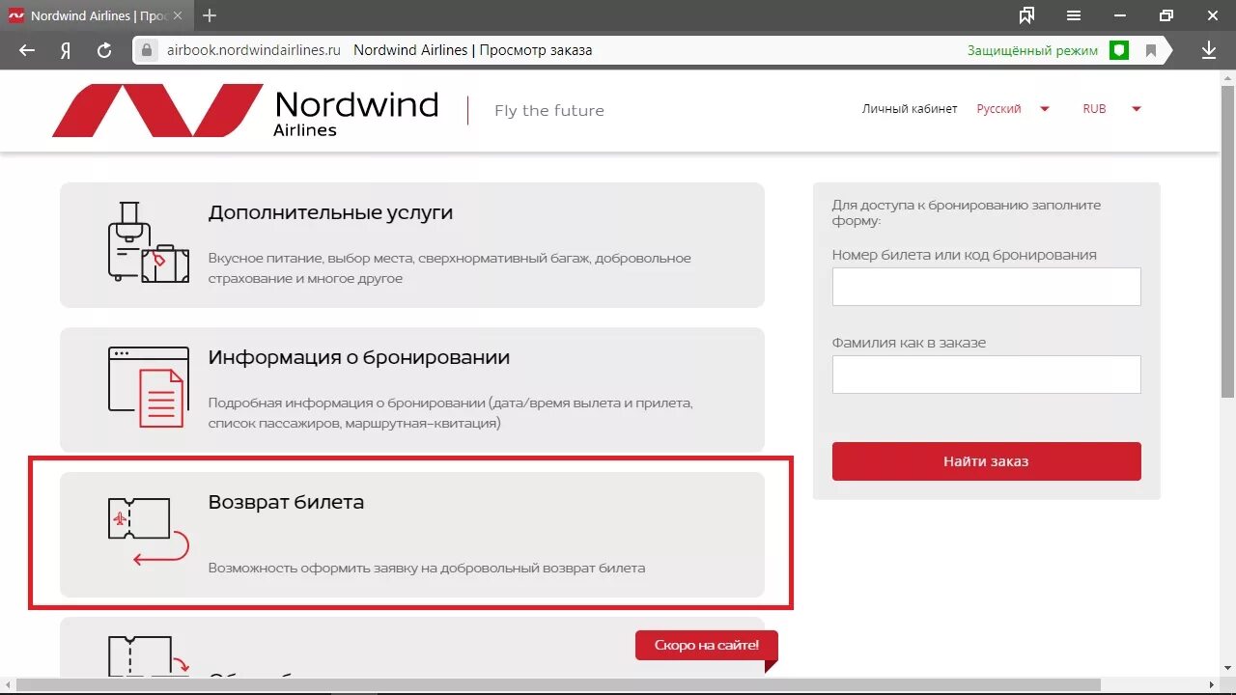Click the document icon for booking information
1236x695 pixels.
148,387
